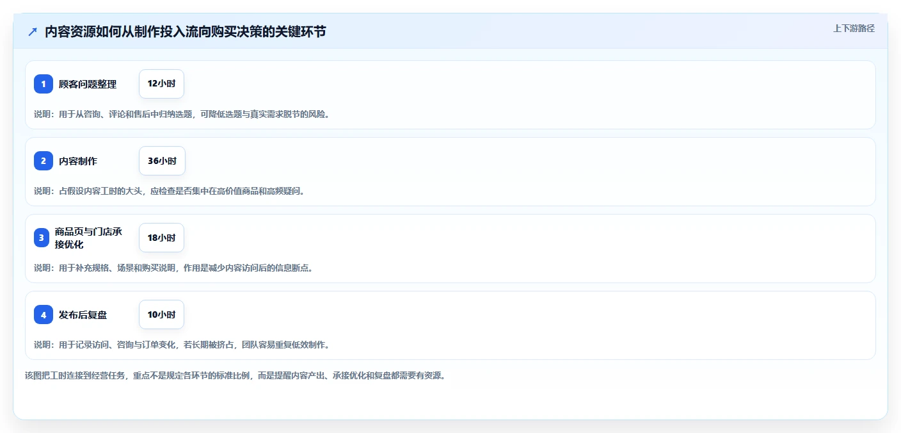Click the footer note starting 该图把工时连接到经营任务

(235, 375)
